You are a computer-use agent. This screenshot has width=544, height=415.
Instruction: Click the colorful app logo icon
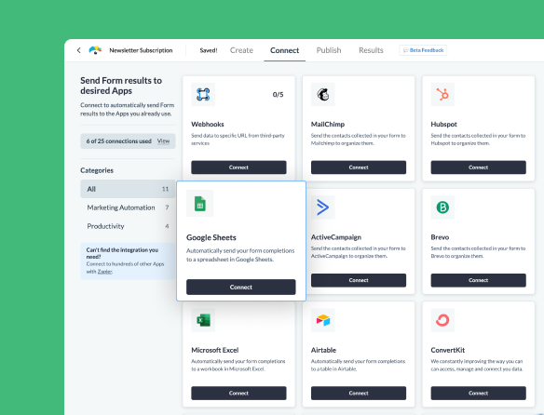[x=95, y=50]
